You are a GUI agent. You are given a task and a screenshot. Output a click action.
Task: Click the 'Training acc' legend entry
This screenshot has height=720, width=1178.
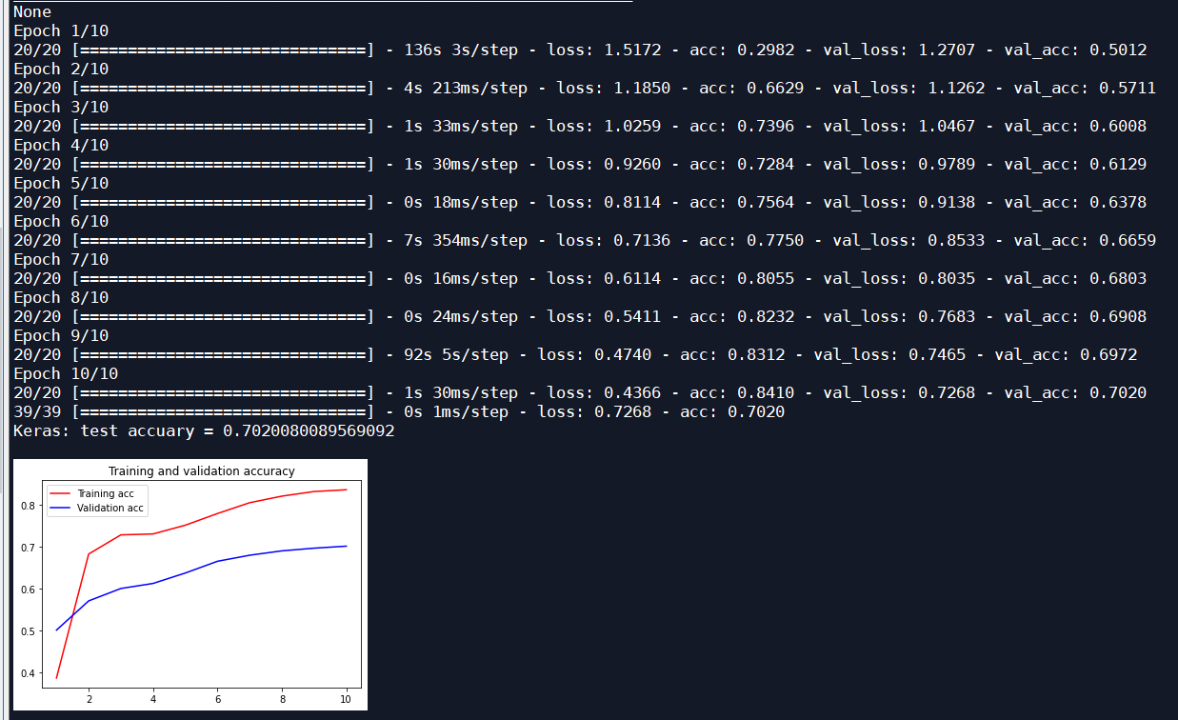(x=106, y=493)
